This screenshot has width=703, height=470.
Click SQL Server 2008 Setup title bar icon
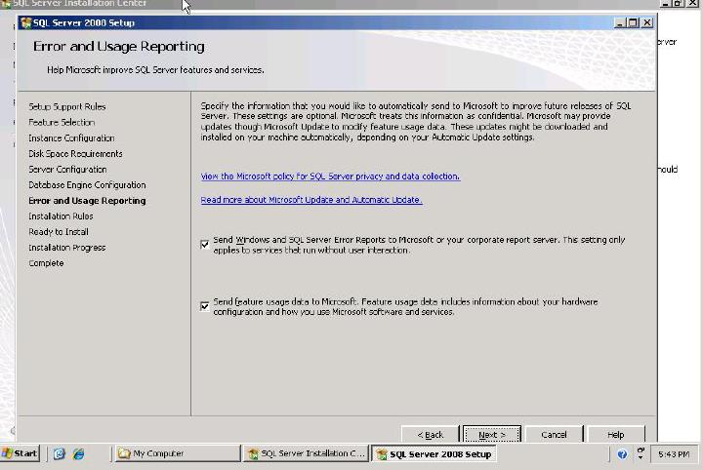click(x=26, y=22)
